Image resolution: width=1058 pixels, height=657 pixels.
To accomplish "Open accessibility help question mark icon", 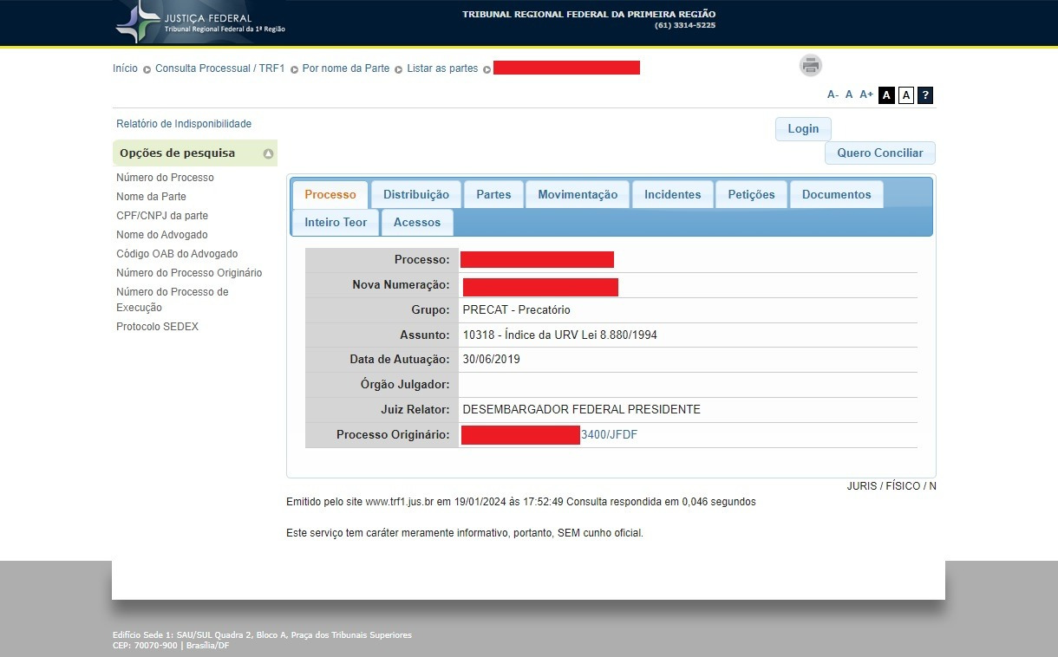I will [x=925, y=95].
